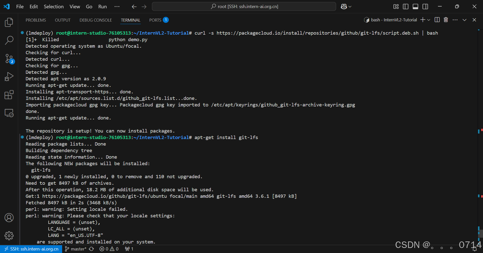Screen dimensions: 483x253
Task: Open the Run and Debug view
Action: click(x=9, y=77)
